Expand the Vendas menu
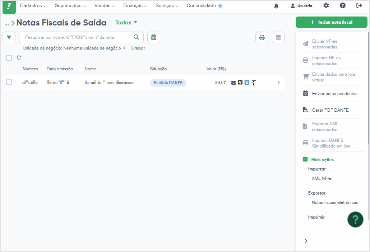This screenshot has width=370, height=252. click(x=105, y=5)
